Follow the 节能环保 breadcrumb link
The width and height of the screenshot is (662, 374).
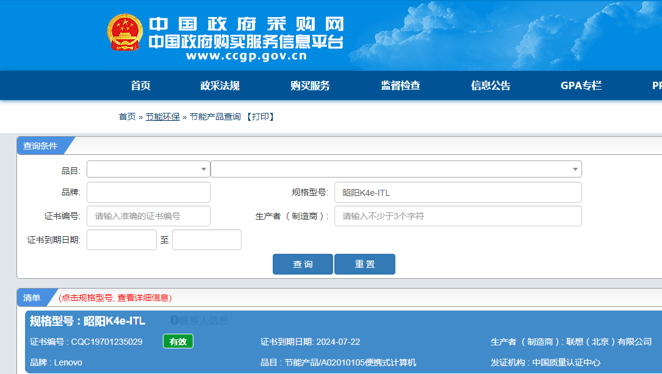(162, 117)
